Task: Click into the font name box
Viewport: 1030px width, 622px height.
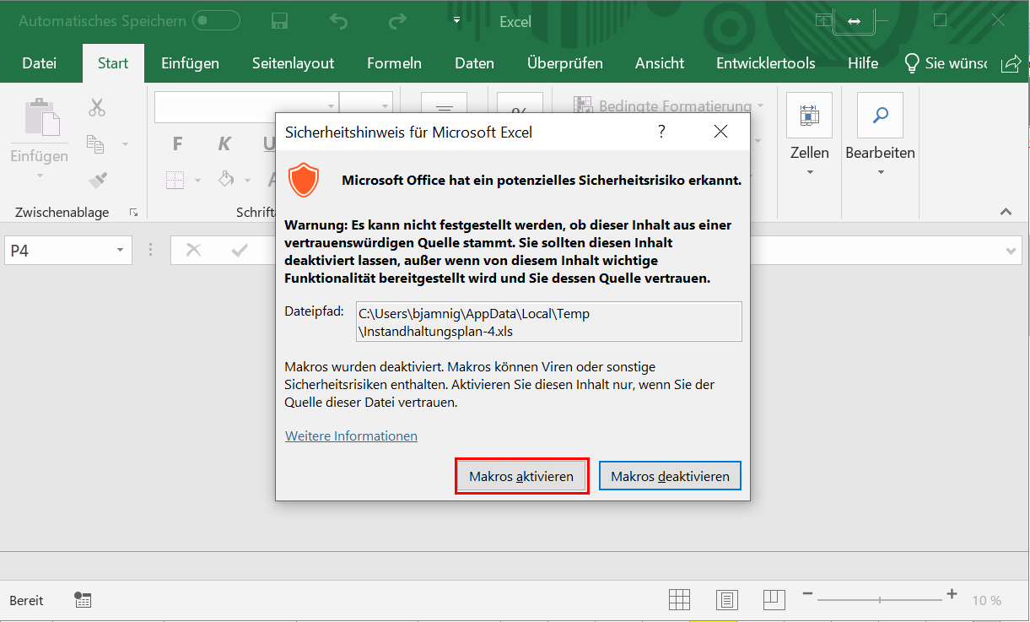Action: (246, 106)
